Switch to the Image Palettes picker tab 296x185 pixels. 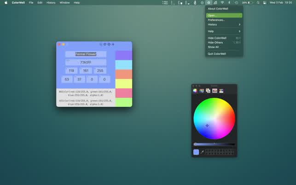(215, 91)
